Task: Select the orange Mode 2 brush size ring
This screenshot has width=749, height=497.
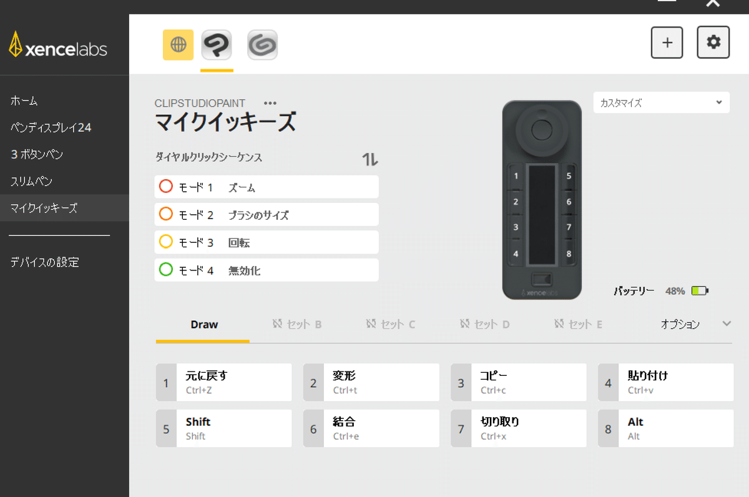Action: point(165,214)
